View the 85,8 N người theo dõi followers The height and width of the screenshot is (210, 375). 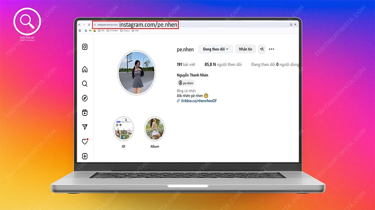pos(223,64)
